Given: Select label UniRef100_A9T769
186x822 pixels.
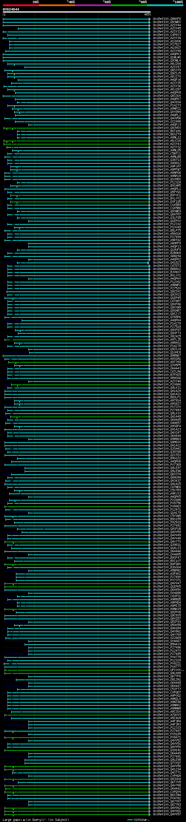Looking at the screenshot, I should click(167, 362).
